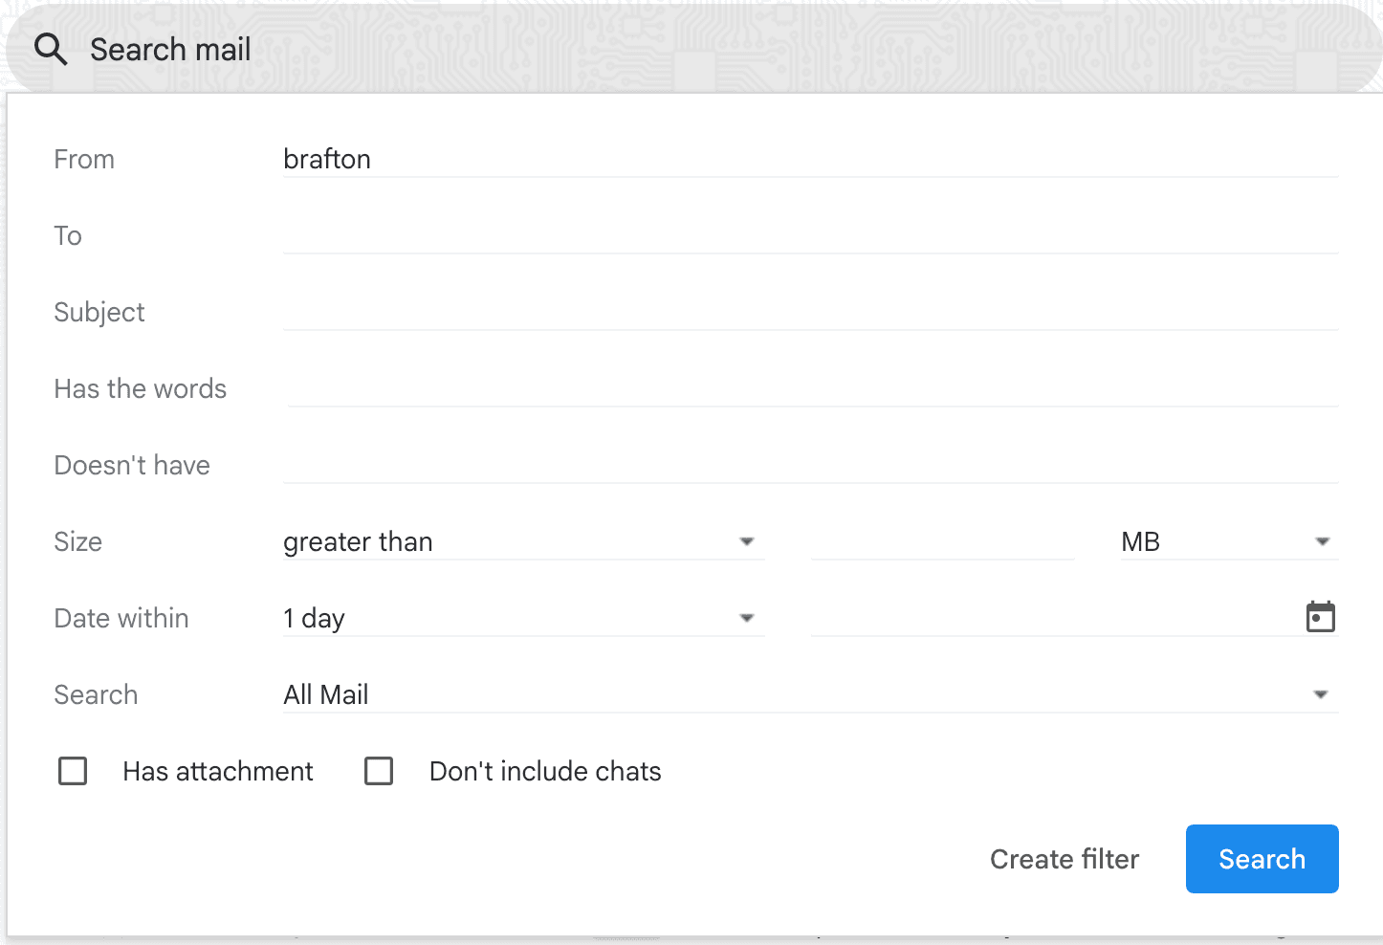Click the size value field beside MB
Image resolution: width=1383 pixels, height=945 pixels.
pos(942,541)
